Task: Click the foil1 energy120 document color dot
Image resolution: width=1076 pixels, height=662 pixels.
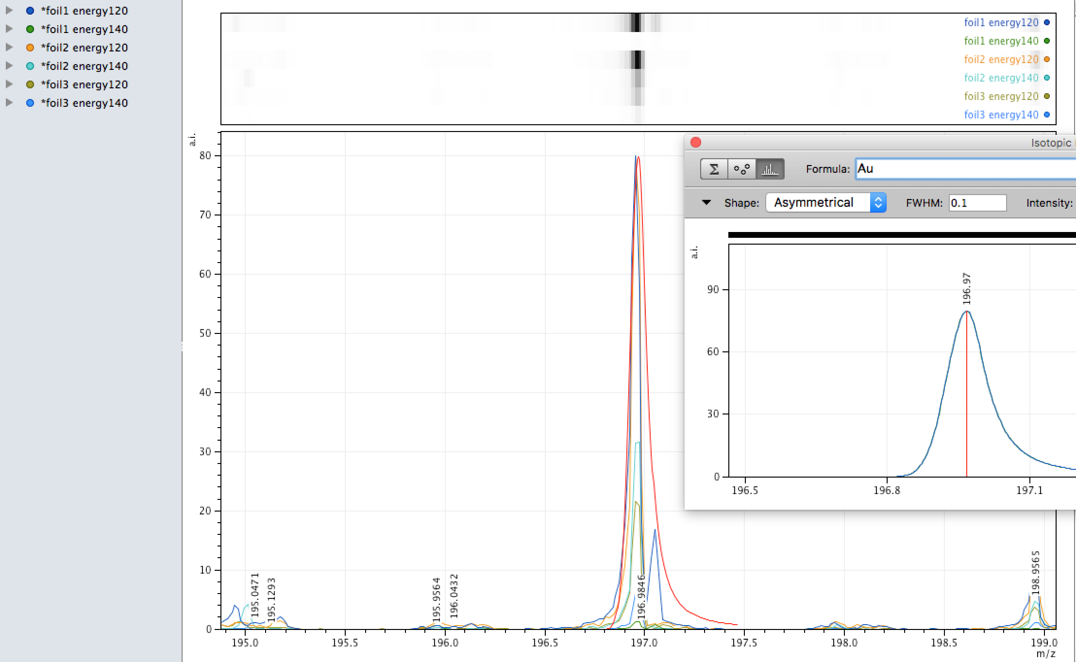Action: point(30,11)
